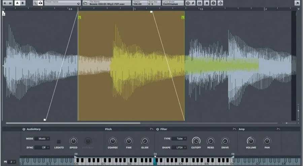Click the left loop start L marker
The width and height of the screenshot is (303, 166).
[x=79, y=17]
